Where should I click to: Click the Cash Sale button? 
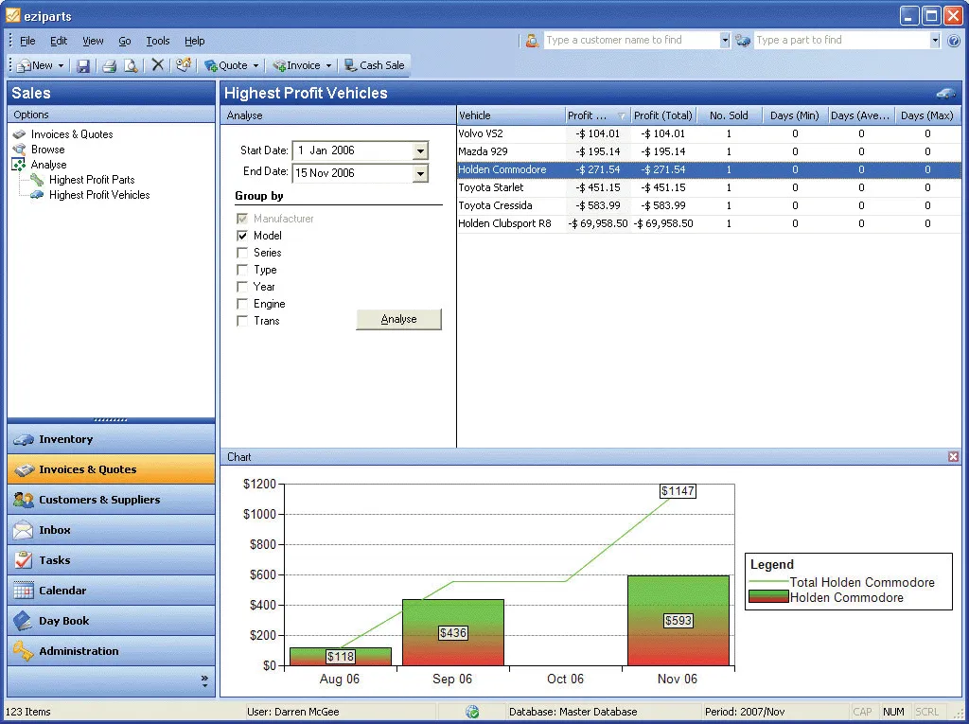pyautogui.click(x=375, y=65)
